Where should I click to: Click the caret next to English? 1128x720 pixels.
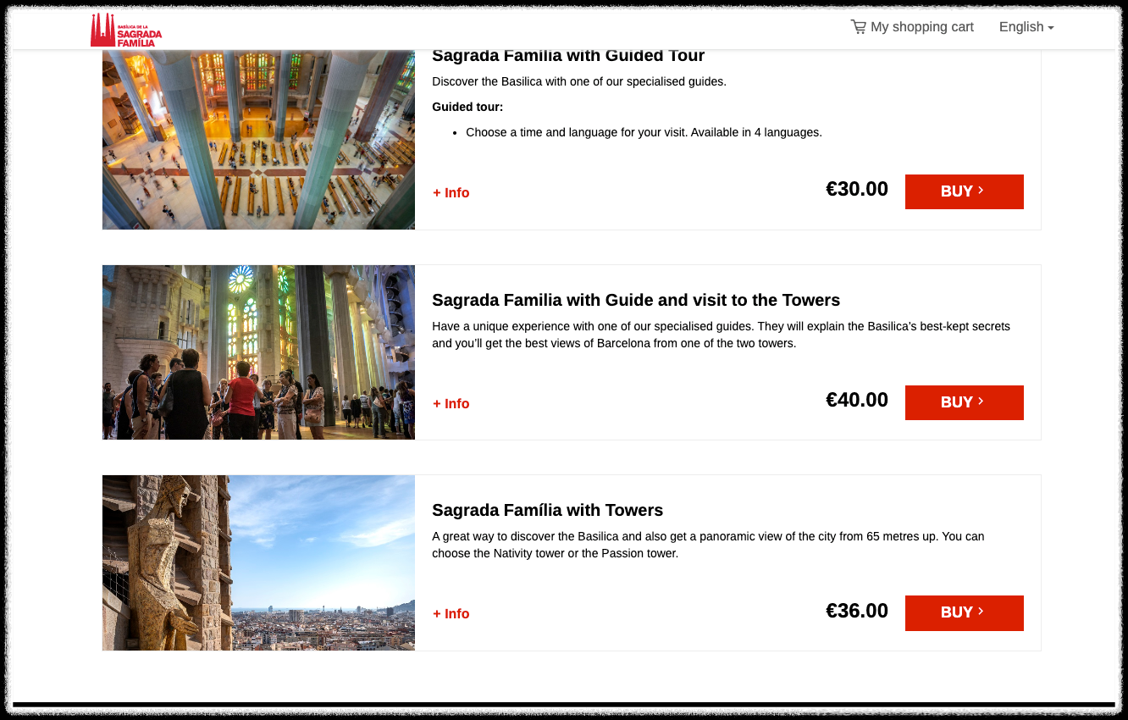(1051, 28)
